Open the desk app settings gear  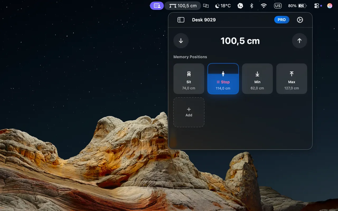300,20
